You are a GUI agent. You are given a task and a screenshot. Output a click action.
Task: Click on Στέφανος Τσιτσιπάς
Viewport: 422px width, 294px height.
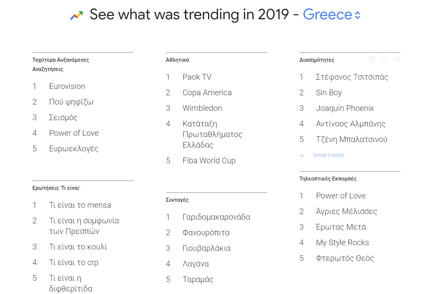click(352, 77)
